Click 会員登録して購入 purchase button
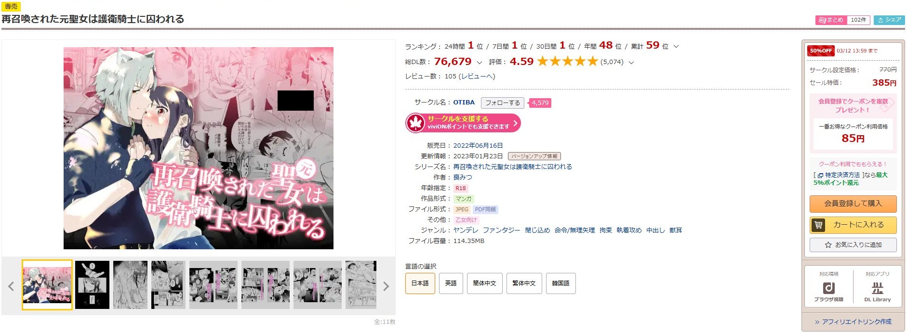Screen dimensions: 907x333 (853, 204)
